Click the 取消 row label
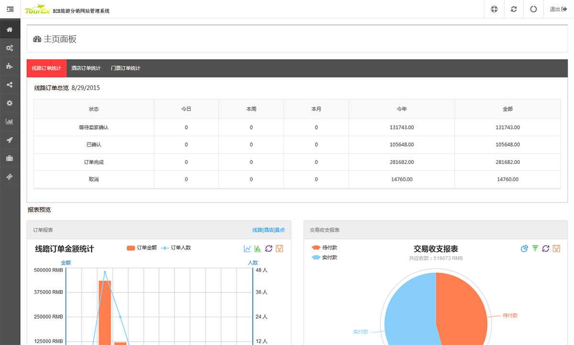Viewport: 574px width, 345px height. pyautogui.click(x=94, y=179)
